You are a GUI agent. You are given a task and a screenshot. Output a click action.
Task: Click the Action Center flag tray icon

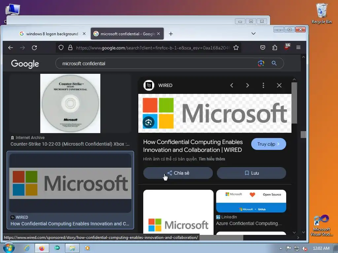coord(288,248)
